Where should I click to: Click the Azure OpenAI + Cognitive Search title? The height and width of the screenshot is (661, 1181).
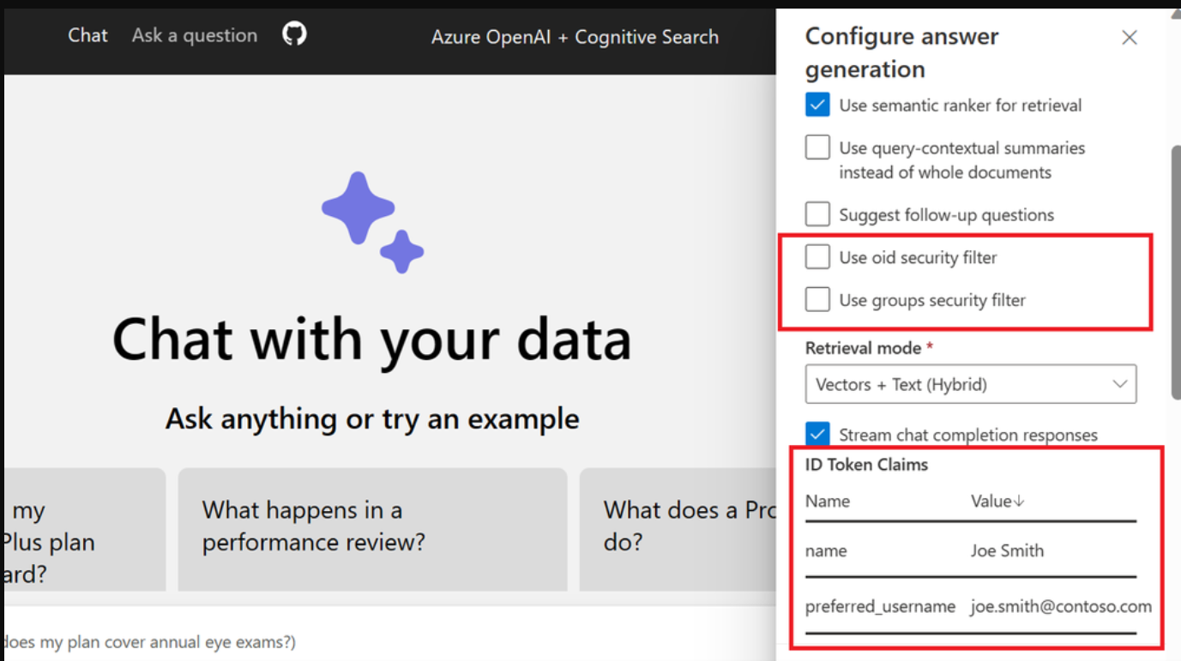point(575,37)
